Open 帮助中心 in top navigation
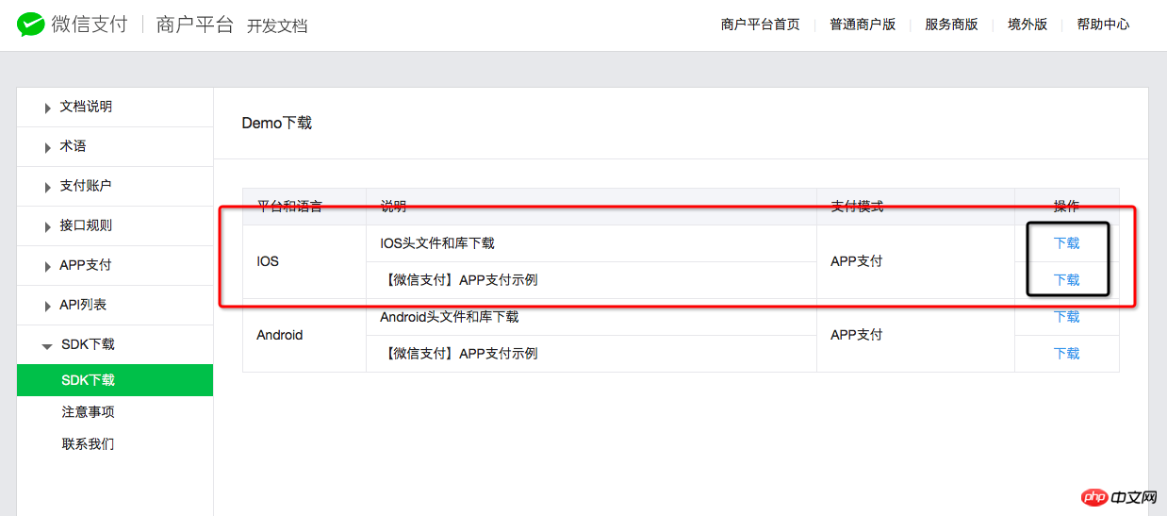This screenshot has height=516, width=1167. (1103, 25)
